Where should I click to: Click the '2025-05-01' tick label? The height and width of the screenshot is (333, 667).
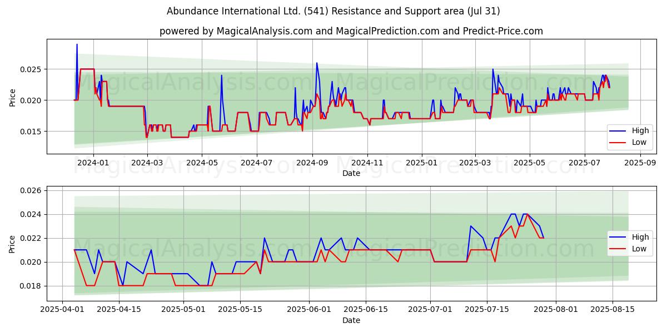pos(184,310)
